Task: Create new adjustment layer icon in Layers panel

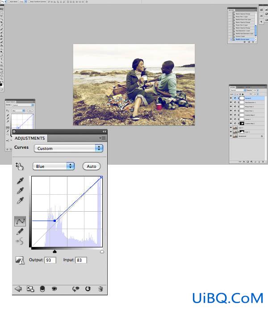Action: (251, 162)
